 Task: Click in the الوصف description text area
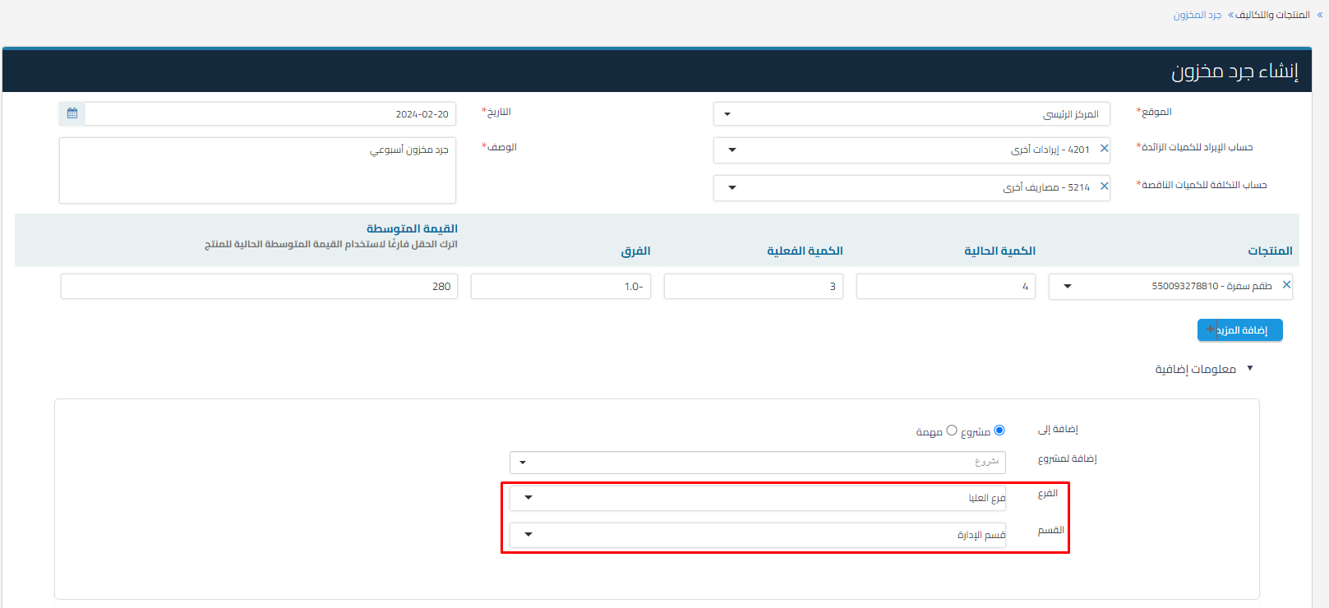tap(257, 171)
